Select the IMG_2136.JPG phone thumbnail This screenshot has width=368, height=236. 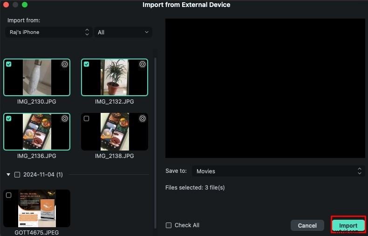pyautogui.click(x=37, y=131)
